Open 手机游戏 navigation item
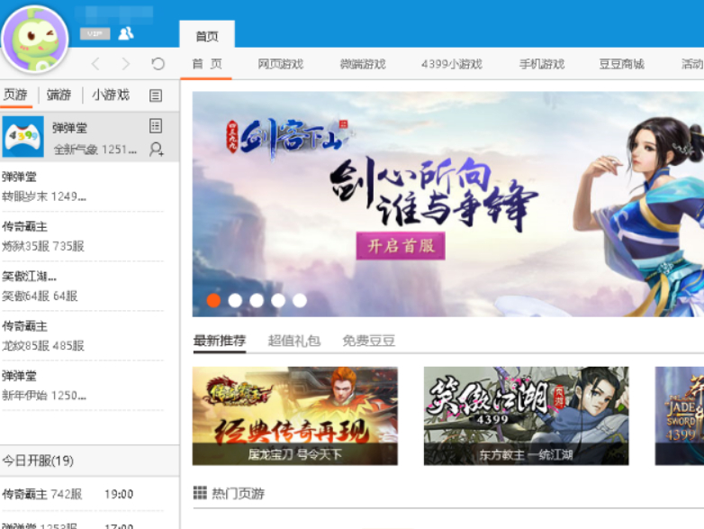The width and height of the screenshot is (704, 529). tap(541, 64)
